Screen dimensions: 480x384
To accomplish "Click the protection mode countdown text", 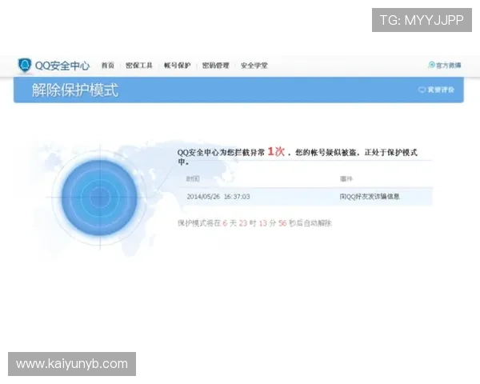I will [254, 223].
